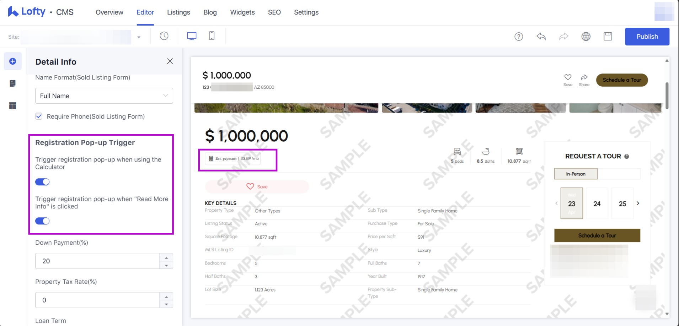Disable "Read More Info" registration pop-up toggle
This screenshot has height=326, width=679.
click(42, 221)
